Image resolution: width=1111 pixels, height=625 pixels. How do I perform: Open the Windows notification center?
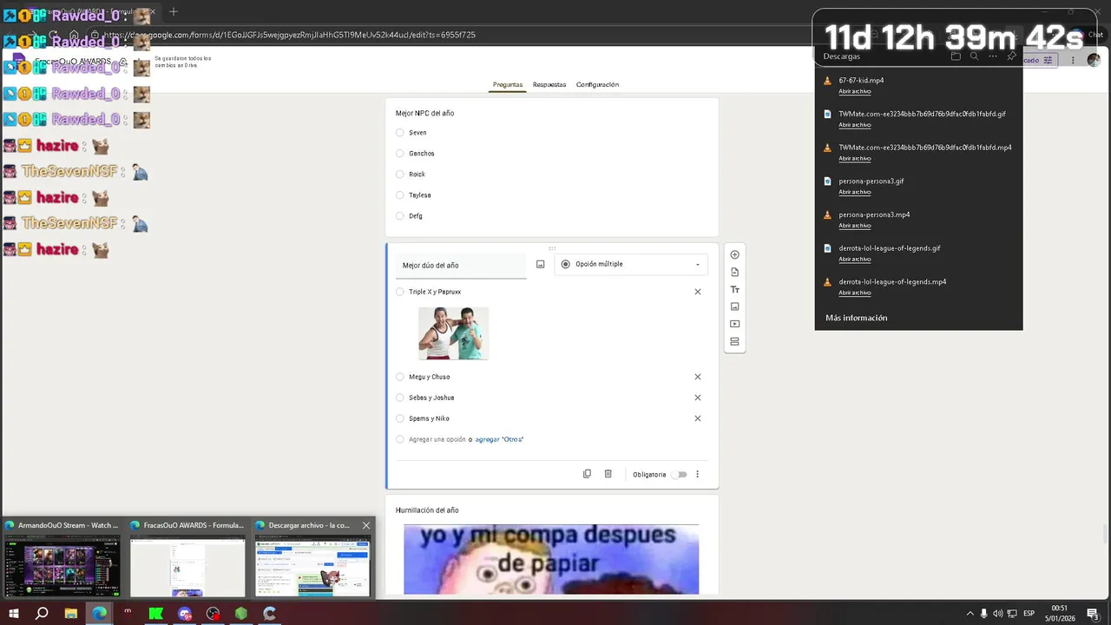(x=1093, y=614)
